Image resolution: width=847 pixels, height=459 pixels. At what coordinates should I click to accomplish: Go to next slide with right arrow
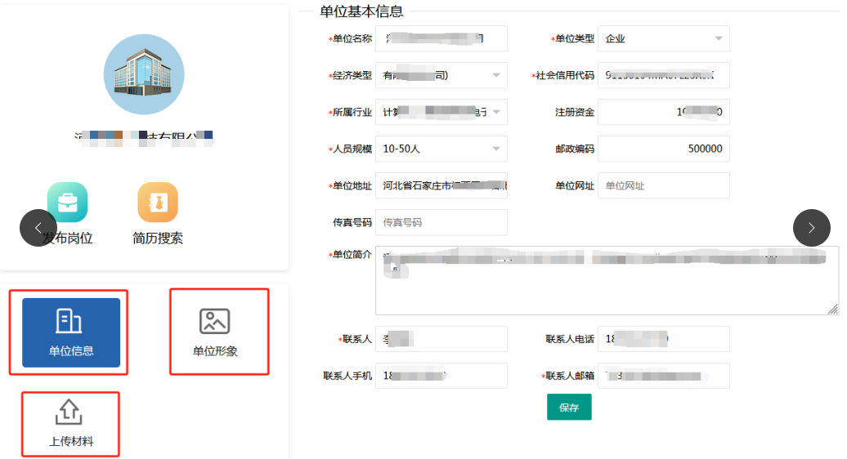811,228
